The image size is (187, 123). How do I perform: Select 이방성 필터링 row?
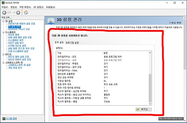[102, 81]
